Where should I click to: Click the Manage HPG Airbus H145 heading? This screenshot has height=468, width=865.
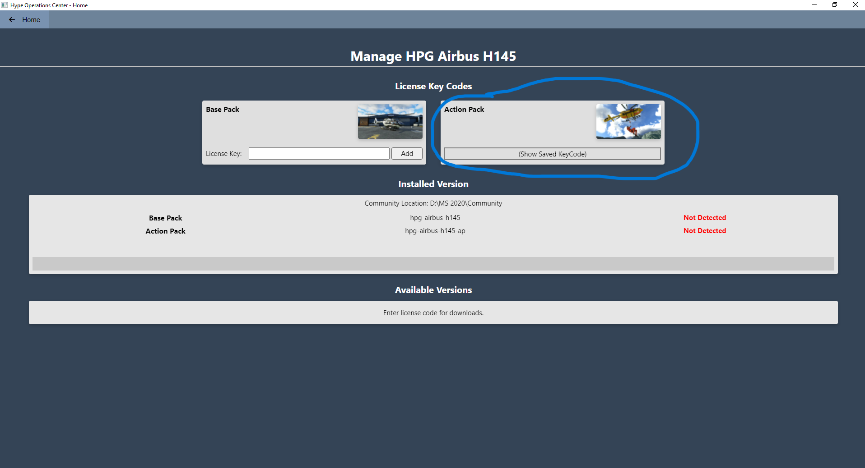pos(433,56)
